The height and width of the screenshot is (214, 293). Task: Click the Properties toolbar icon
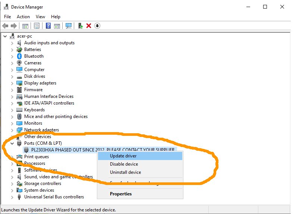(37, 26)
